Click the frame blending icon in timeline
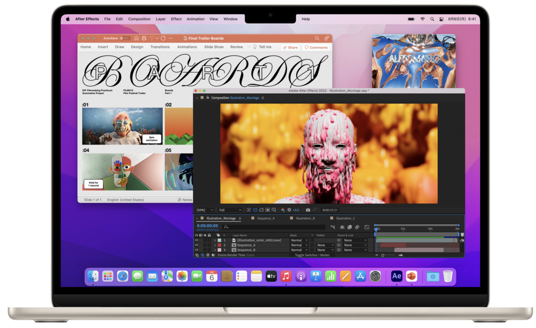This screenshot has width=536, height=328. click(350, 227)
